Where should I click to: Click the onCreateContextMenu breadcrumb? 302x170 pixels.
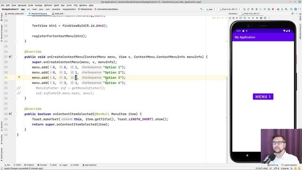coord(106,9)
